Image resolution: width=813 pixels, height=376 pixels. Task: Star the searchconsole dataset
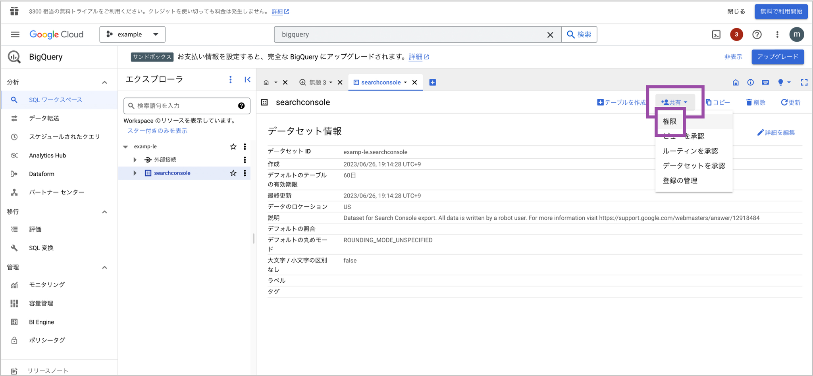[233, 173]
